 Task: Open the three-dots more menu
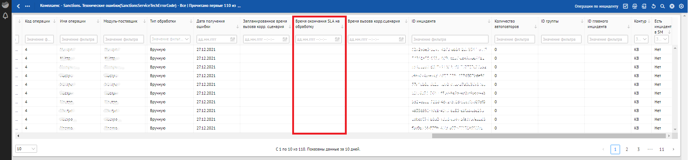pos(28,6)
